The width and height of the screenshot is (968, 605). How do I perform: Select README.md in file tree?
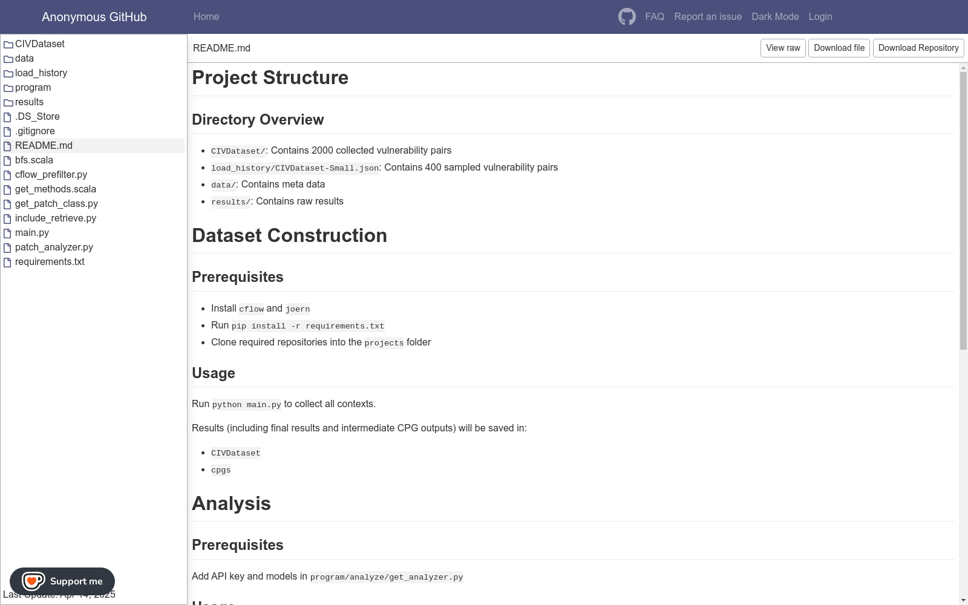[x=44, y=145]
